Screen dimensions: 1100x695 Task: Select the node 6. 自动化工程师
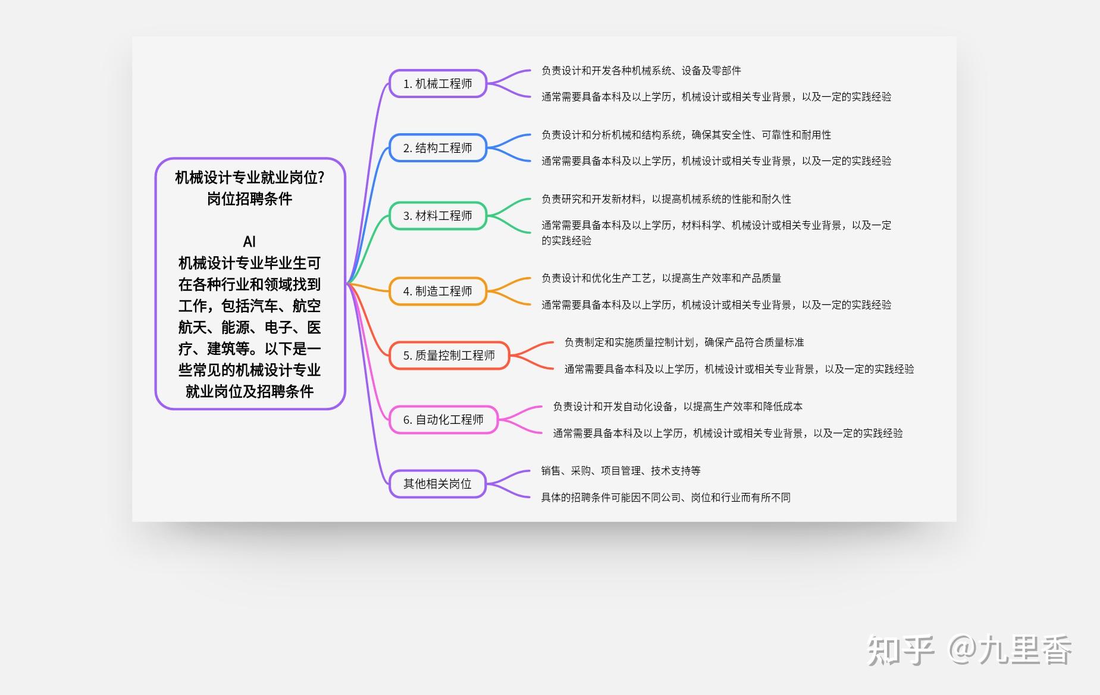point(443,420)
